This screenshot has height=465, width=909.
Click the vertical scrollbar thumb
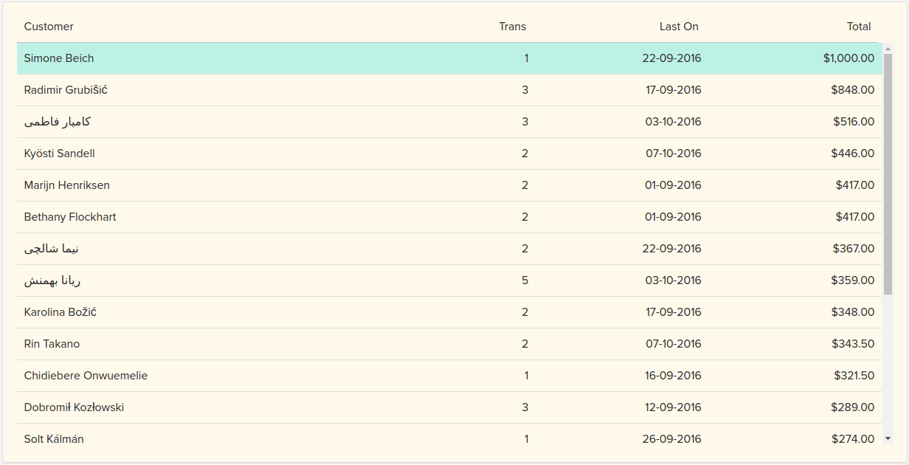[x=888, y=173]
